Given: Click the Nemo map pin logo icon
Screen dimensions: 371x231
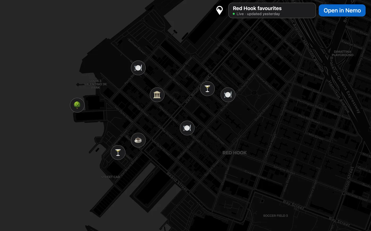Looking at the screenshot, I should [219, 11].
